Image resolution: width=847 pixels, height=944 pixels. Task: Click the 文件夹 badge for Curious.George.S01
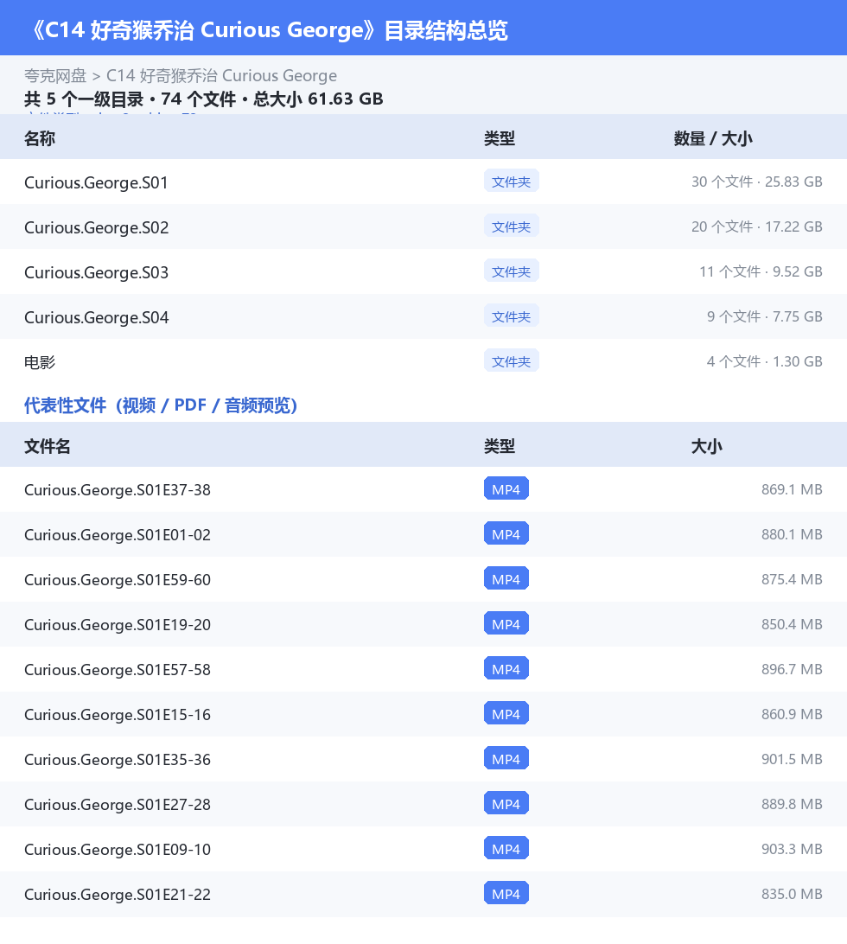click(511, 182)
